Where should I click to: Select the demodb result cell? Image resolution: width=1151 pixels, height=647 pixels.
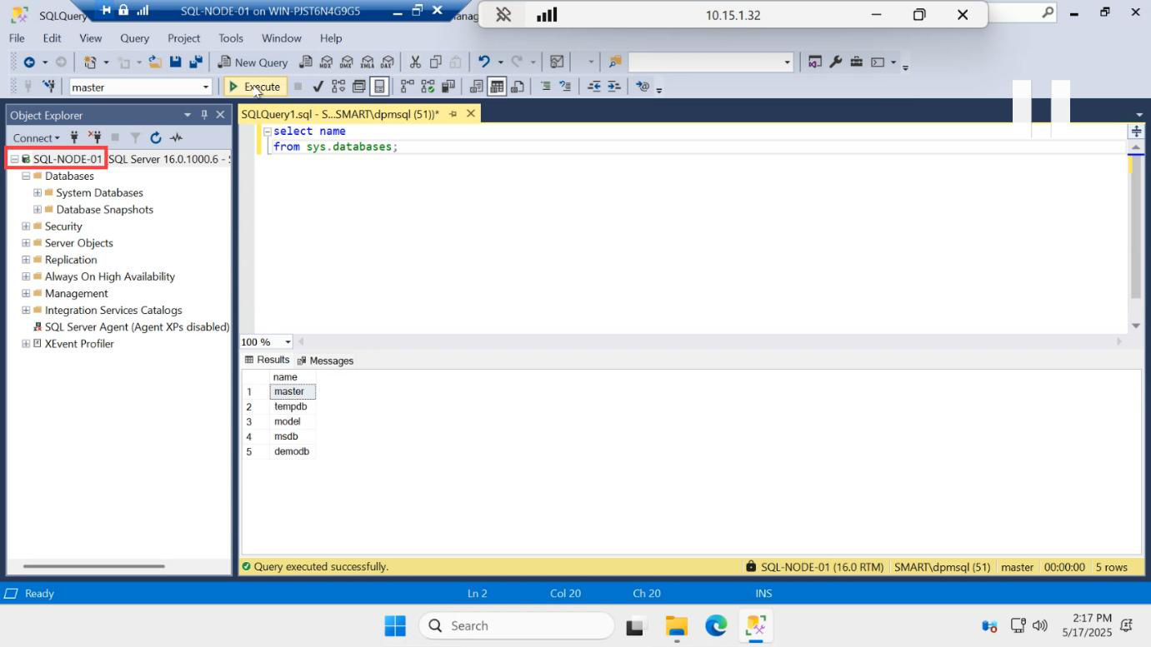(x=292, y=451)
